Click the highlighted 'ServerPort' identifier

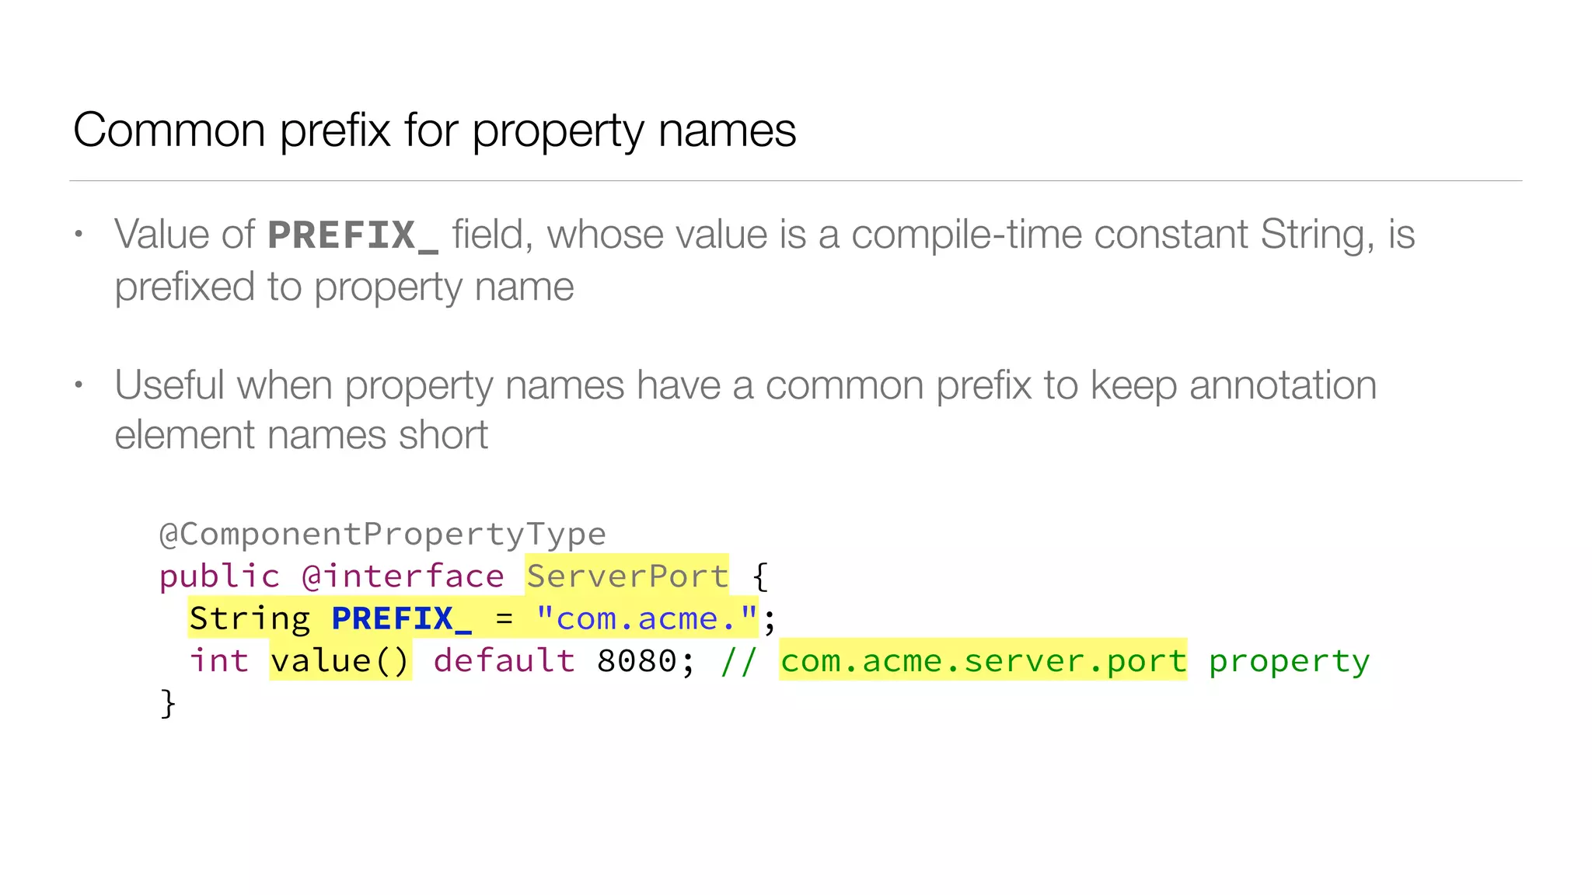[627, 576]
